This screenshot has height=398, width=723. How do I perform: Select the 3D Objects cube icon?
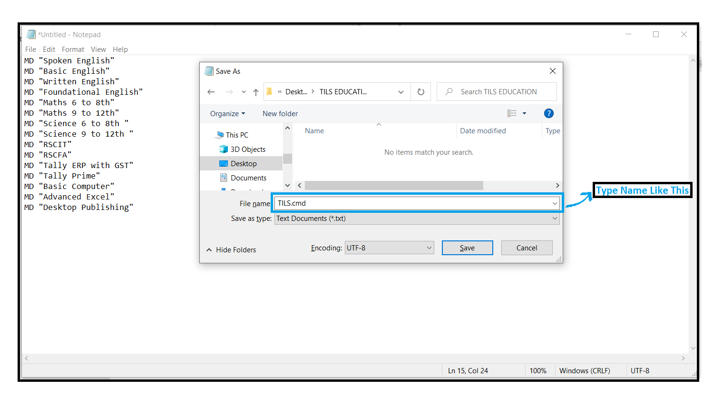[224, 149]
